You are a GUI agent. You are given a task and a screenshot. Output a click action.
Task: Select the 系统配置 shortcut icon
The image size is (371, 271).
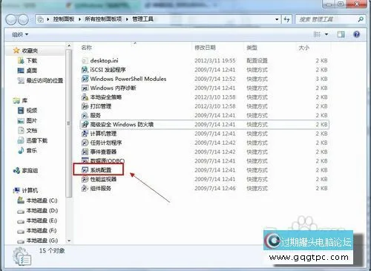tap(85, 170)
